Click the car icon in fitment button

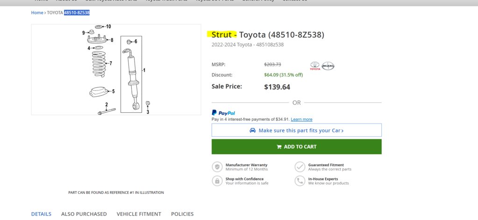pos(253,130)
